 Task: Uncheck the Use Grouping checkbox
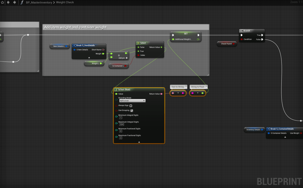132,111
